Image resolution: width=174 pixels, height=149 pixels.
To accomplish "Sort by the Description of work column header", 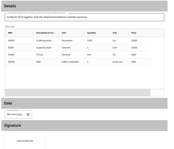I will pos(46,33).
